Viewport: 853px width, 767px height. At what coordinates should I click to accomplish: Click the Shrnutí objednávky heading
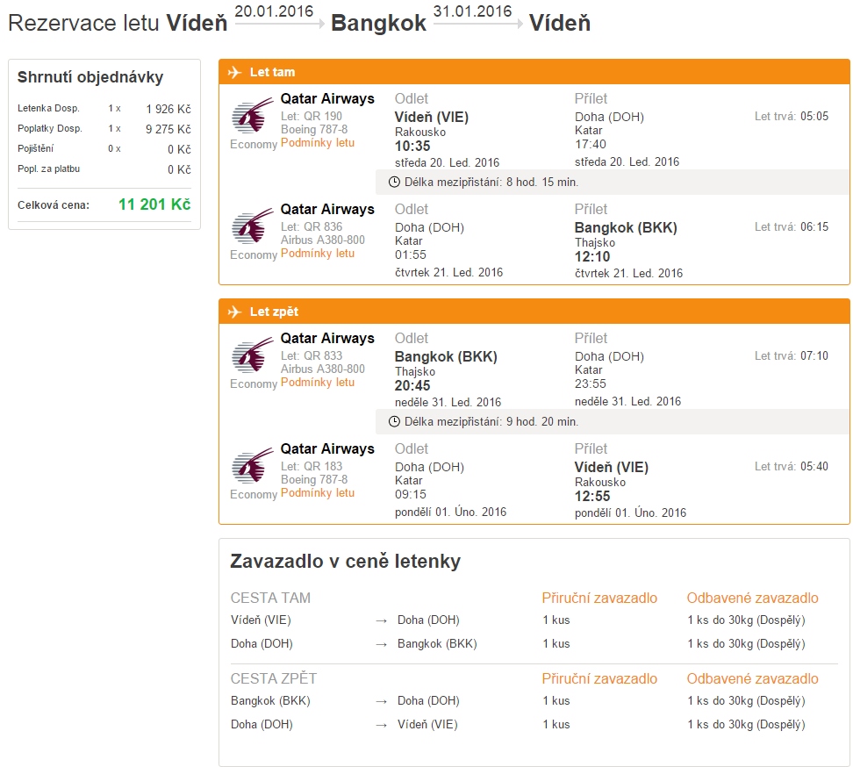pyautogui.click(x=90, y=77)
